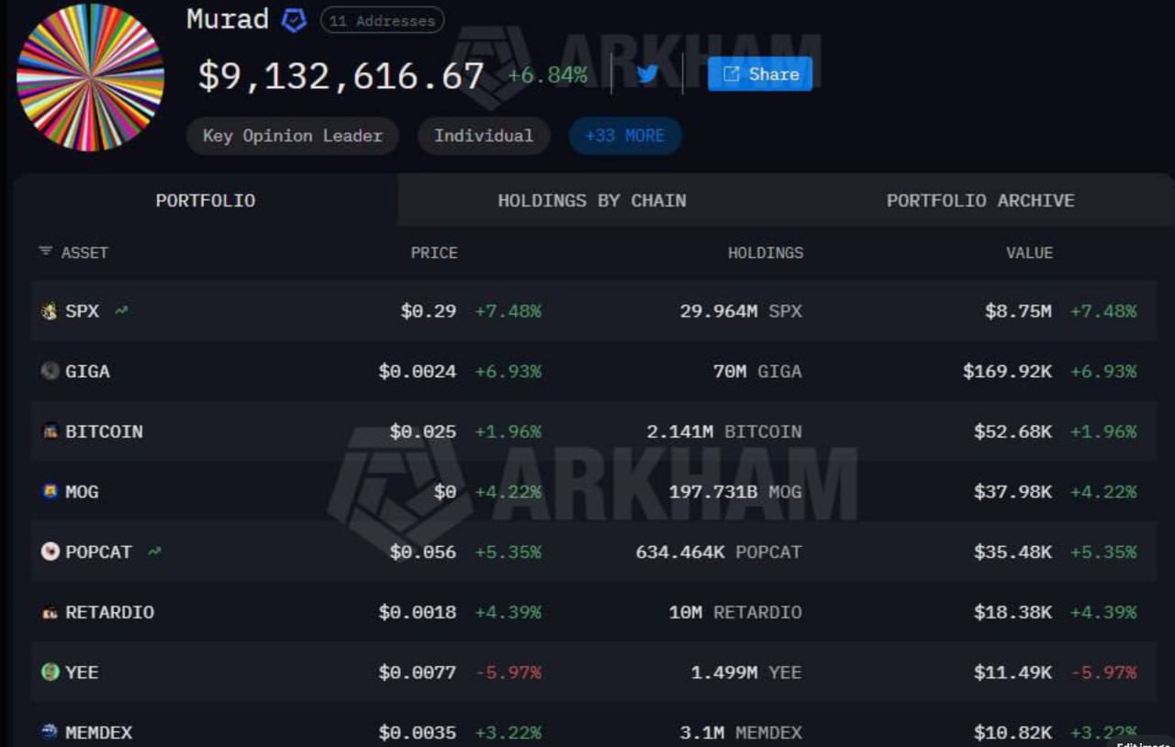Viewport: 1175px width, 747px height.
Task: Open Murad's Twitter profile icon
Action: (x=648, y=74)
